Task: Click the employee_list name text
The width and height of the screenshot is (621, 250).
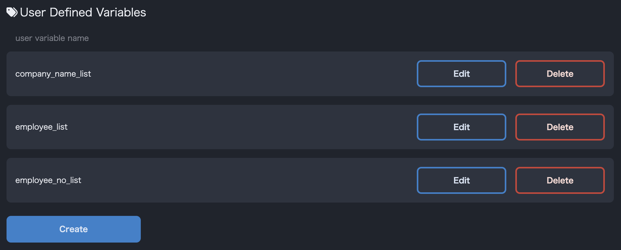Action: point(41,127)
